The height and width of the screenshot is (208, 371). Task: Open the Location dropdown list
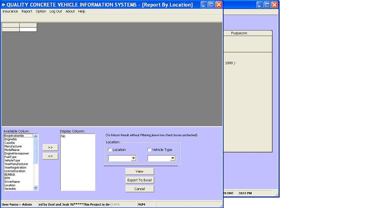point(133,158)
